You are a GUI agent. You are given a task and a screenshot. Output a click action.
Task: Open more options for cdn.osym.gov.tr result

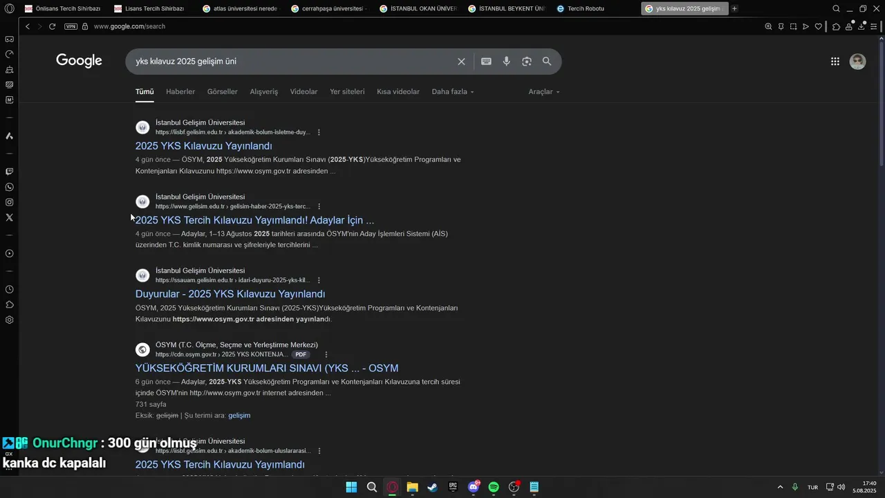326,354
